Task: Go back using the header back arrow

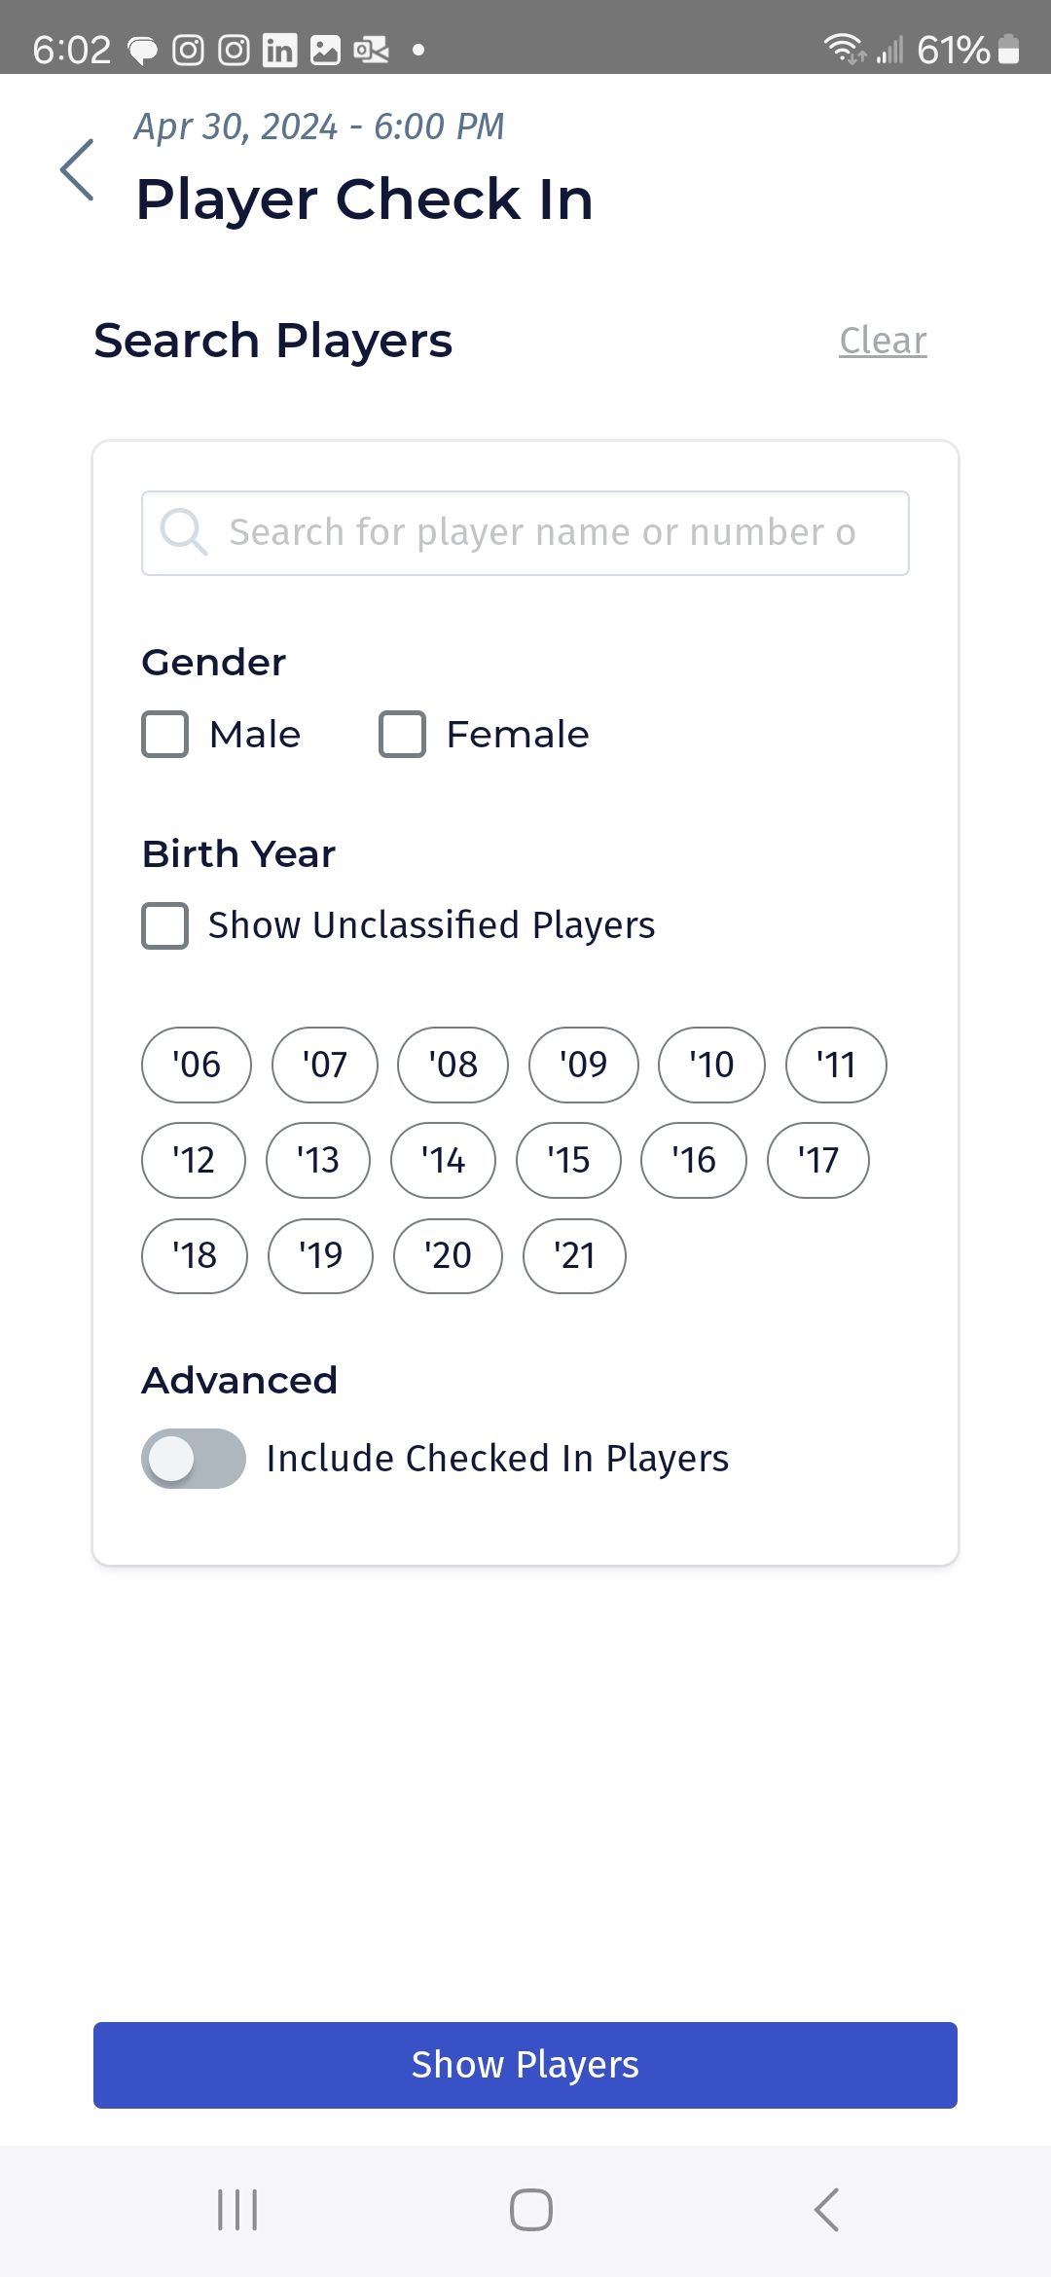Action: coord(77,169)
